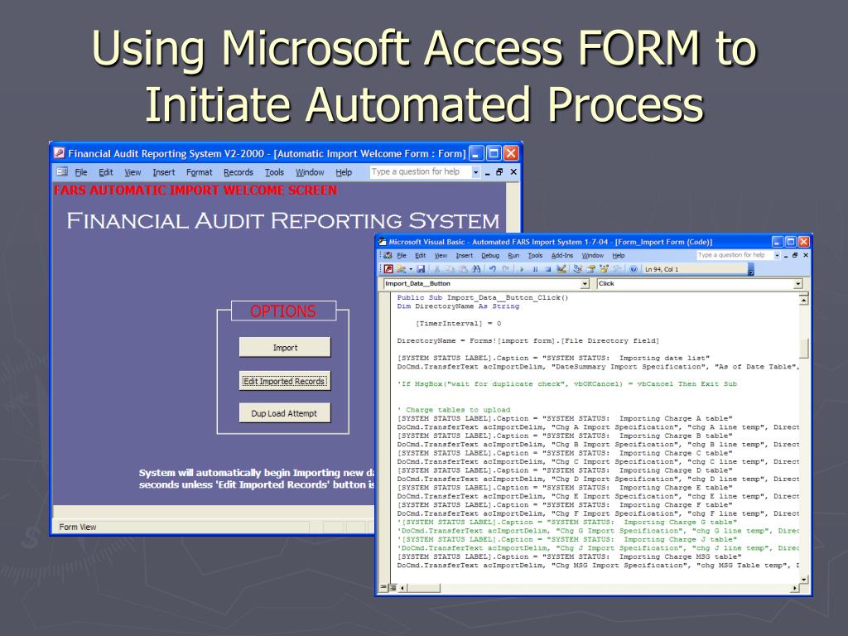The width and height of the screenshot is (848, 636).
Task: Click '[TimerInterval] = 0' code line
Action: click(458, 324)
